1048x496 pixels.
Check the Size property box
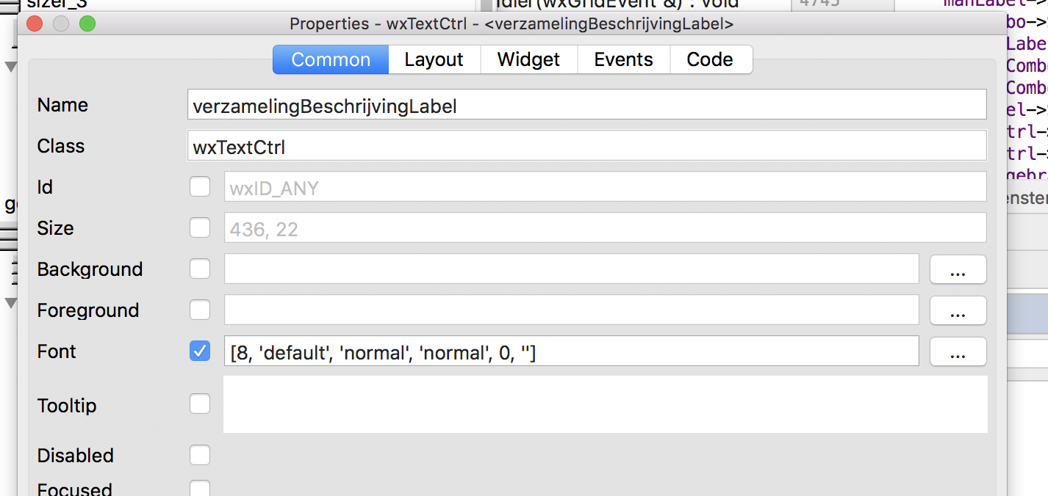tap(199, 227)
